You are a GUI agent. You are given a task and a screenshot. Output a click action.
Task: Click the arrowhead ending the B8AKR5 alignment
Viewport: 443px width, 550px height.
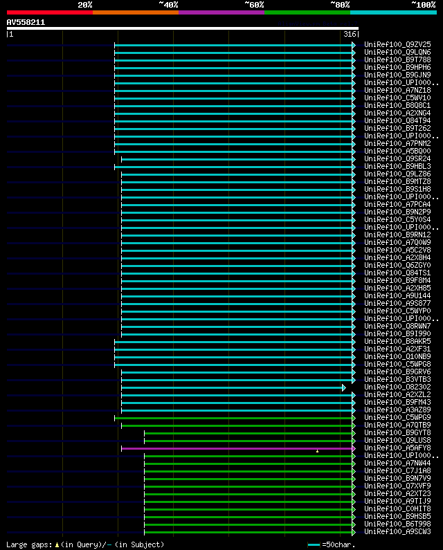pos(354,342)
